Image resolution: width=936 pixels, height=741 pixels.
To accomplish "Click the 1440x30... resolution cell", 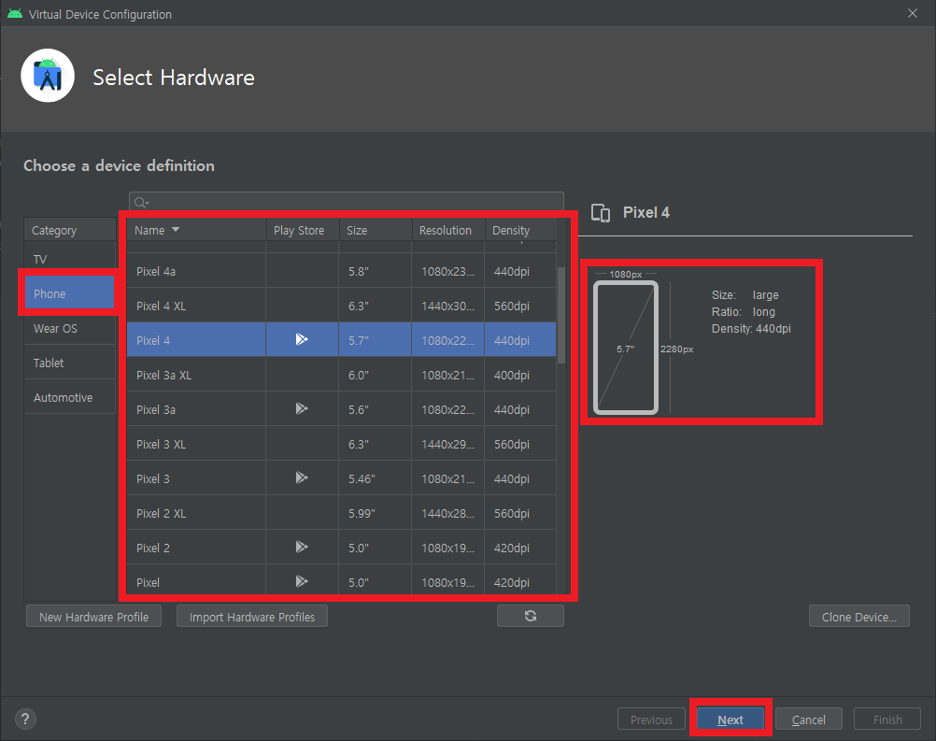I will 447,306.
